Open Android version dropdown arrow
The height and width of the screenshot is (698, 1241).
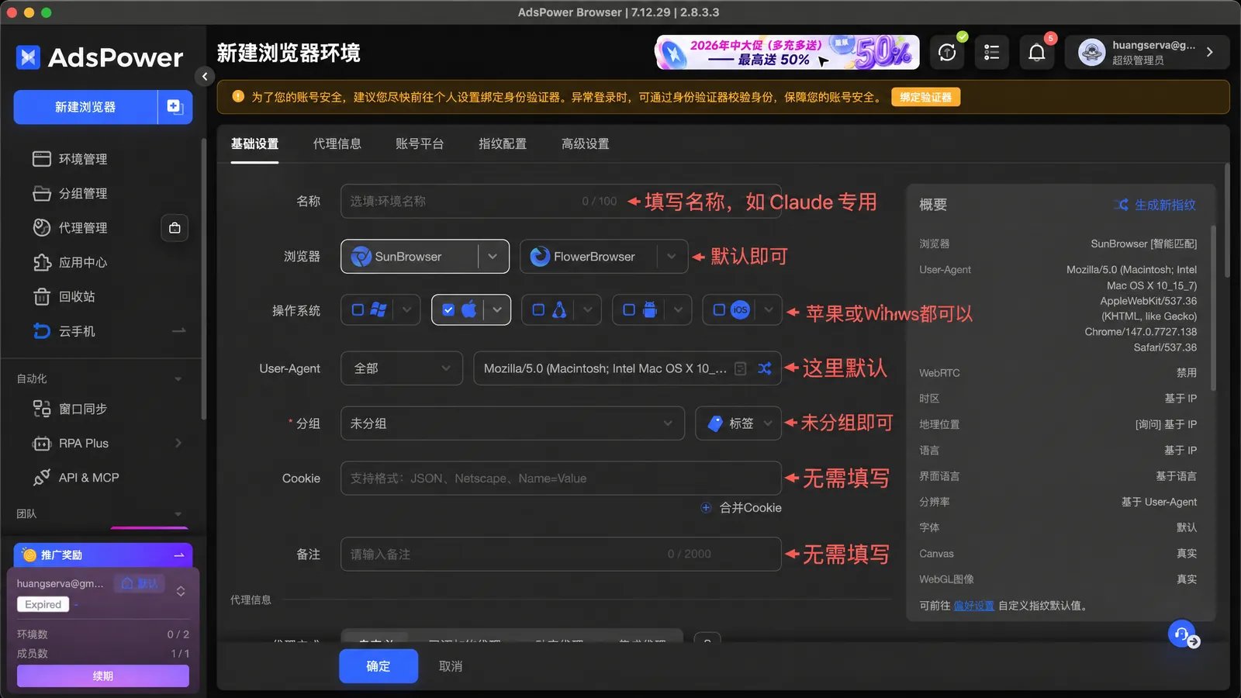pos(678,310)
